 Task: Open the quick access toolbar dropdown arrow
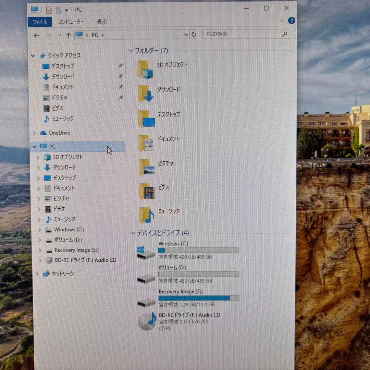pos(66,10)
